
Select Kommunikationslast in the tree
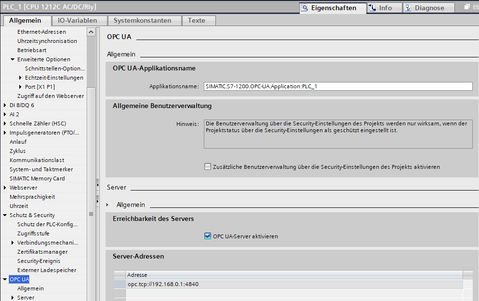(x=37, y=160)
